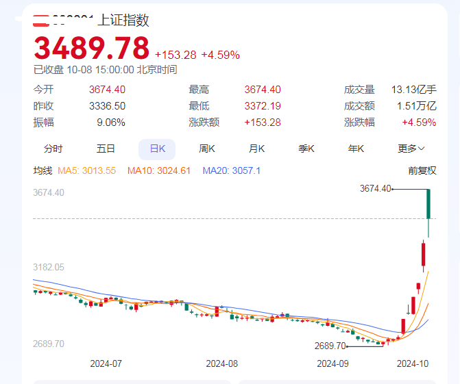Switch to the 五日 chart tab
Viewport: 460px width, 384px height.
106,149
